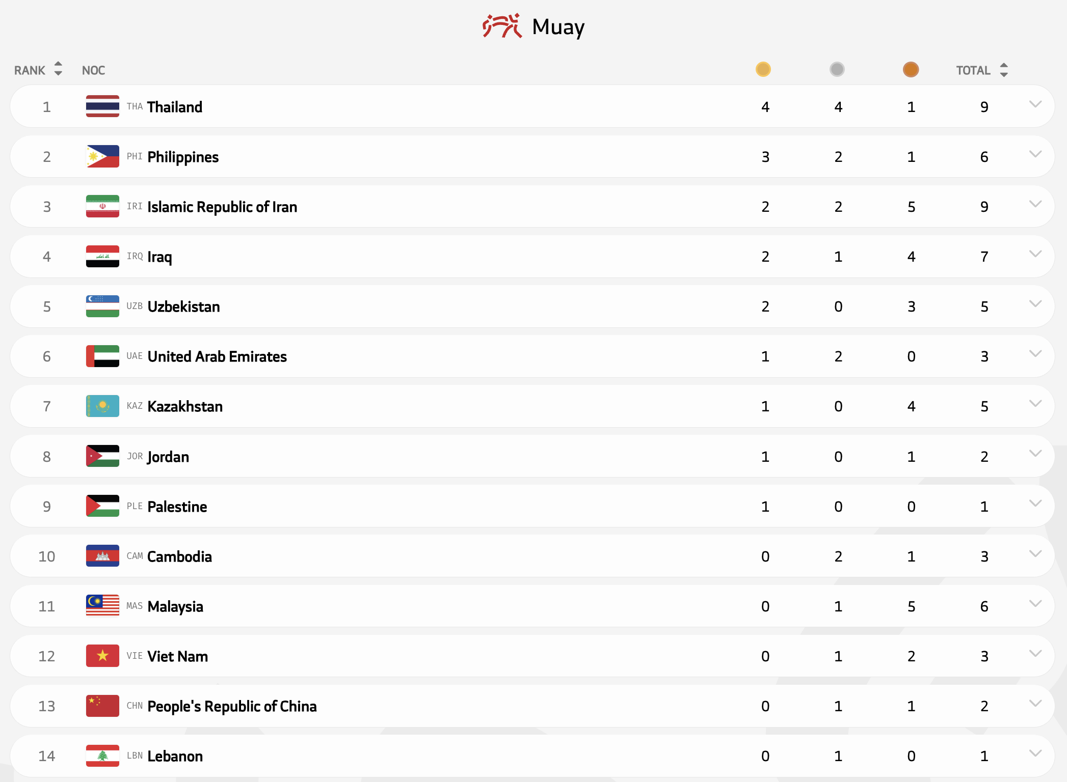Sort table by RANK arrows
The image size is (1067, 782).
pos(58,69)
